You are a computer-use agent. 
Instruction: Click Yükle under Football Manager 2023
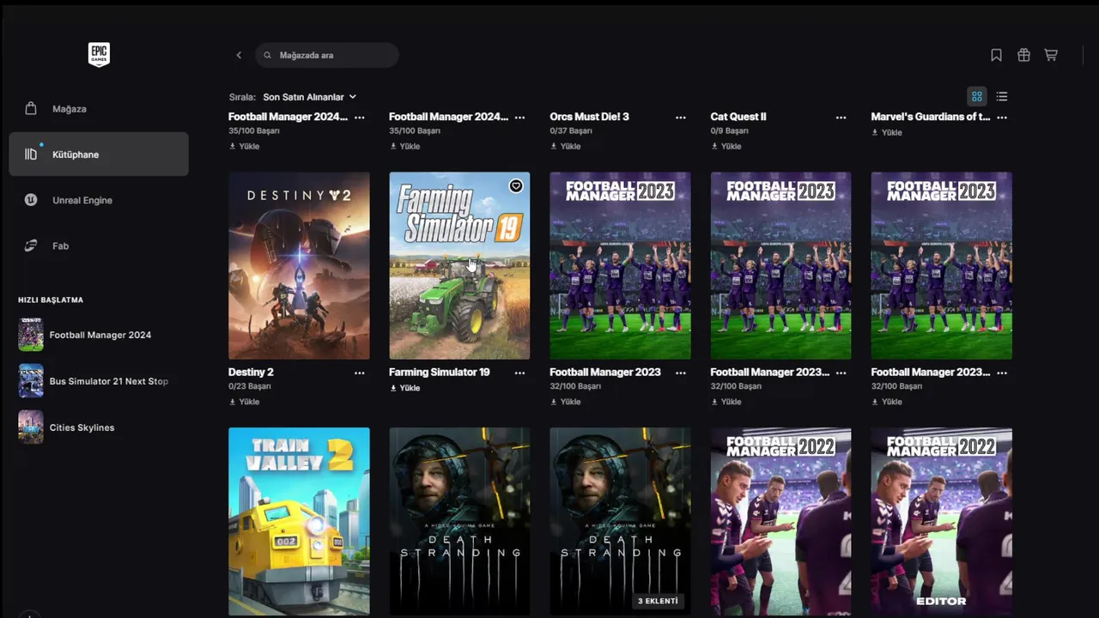[565, 402]
